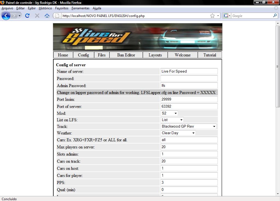Viewport: 280px width, 201px height.
Task: Click the Cars for player field
Action: click(189, 175)
